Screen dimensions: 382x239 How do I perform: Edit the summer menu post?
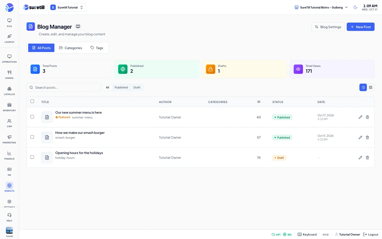(x=360, y=117)
